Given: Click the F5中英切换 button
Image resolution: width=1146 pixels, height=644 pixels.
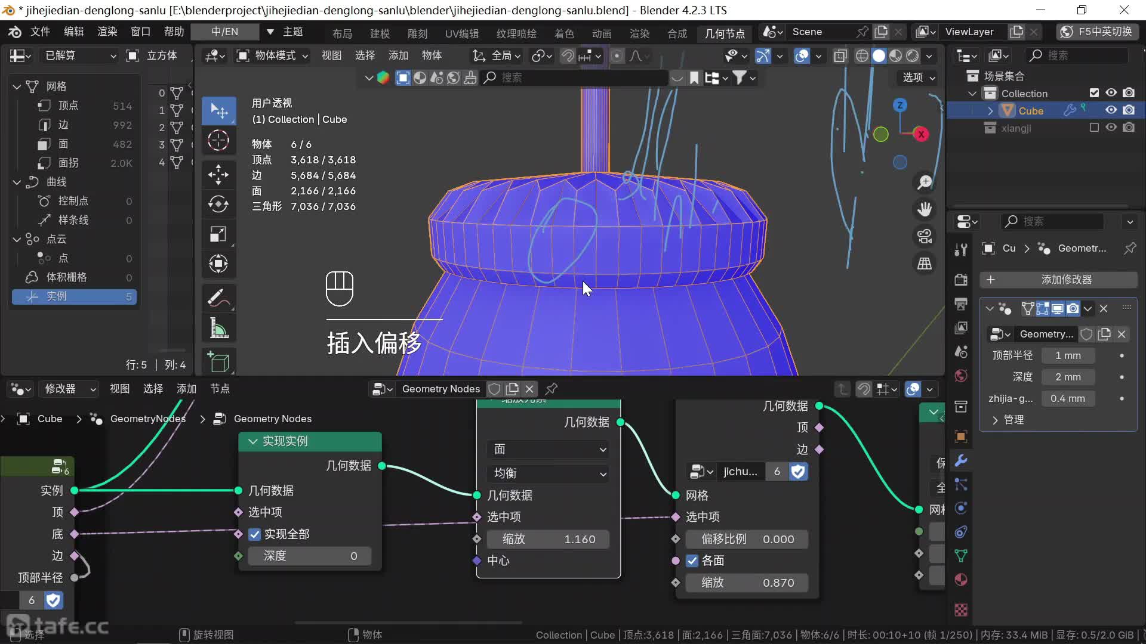Looking at the screenshot, I should pyautogui.click(x=1096, y=32).
